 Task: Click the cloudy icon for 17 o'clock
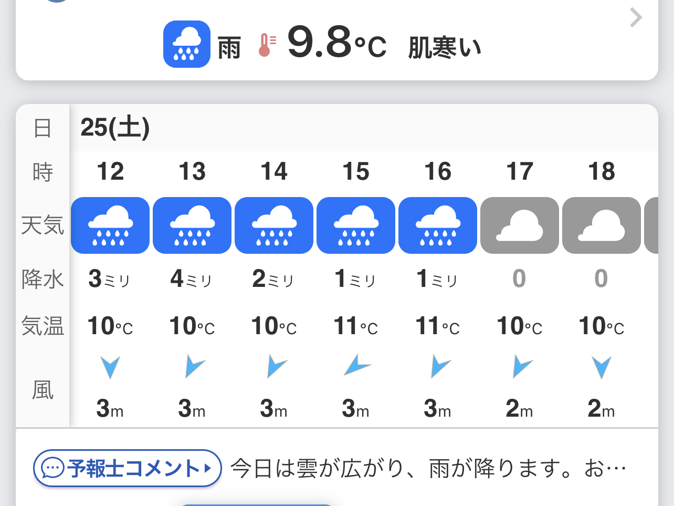[520, 225]
